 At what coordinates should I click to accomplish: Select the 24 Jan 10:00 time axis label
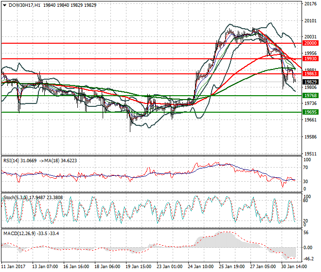200,267
